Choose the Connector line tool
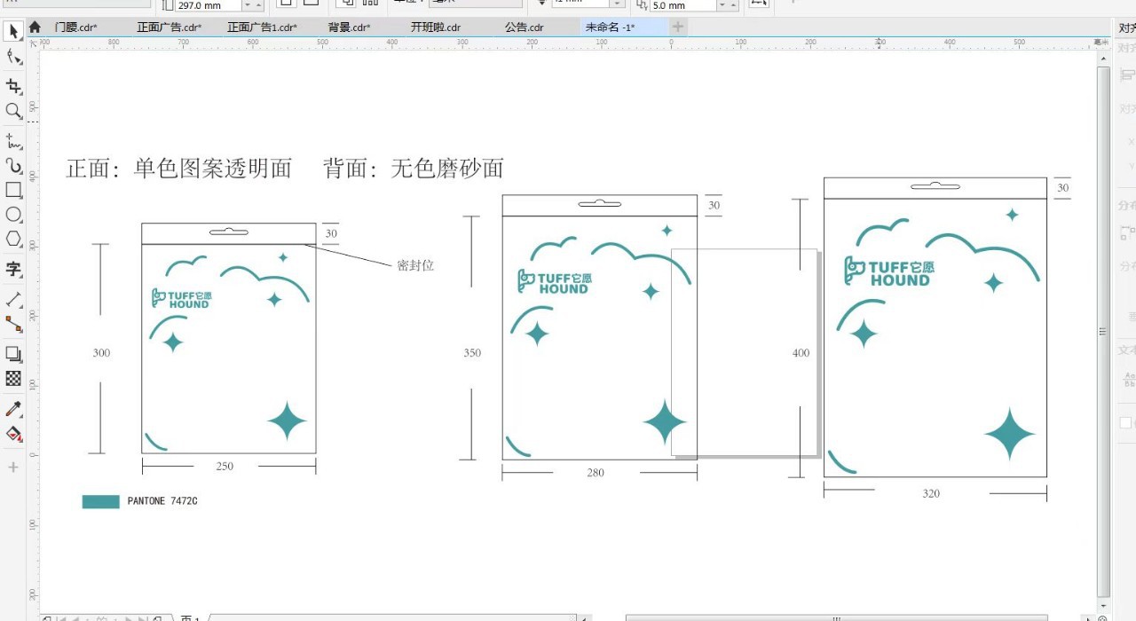 pyautogui.click(x=13, y=324)
